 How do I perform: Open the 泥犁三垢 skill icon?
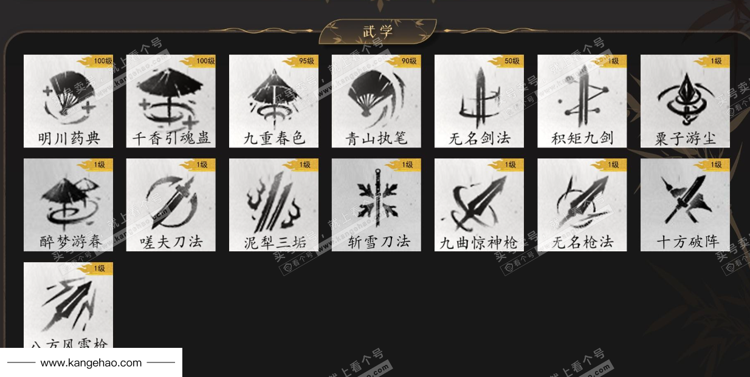pyautogui.click(x=274, y=205)
